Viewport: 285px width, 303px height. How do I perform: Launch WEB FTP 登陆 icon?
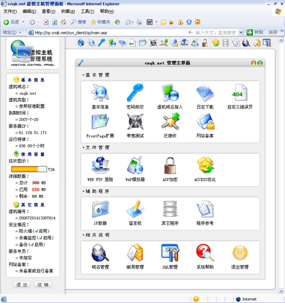click(100, 165)
